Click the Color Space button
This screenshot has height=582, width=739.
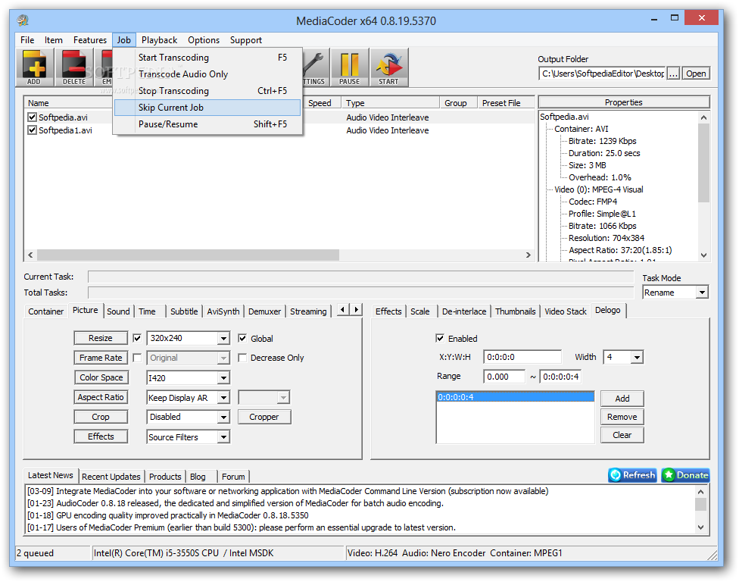click(x=101, y=377)
